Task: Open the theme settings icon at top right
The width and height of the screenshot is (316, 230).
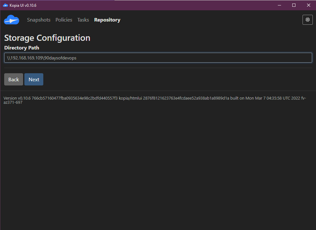Action: [307, 20]
